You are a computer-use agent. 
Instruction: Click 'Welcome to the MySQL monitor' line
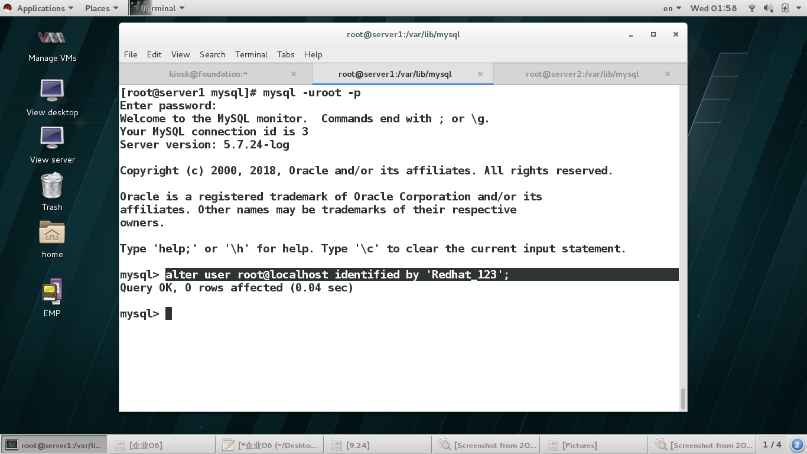pyautogui.click(x=305, y=118)
